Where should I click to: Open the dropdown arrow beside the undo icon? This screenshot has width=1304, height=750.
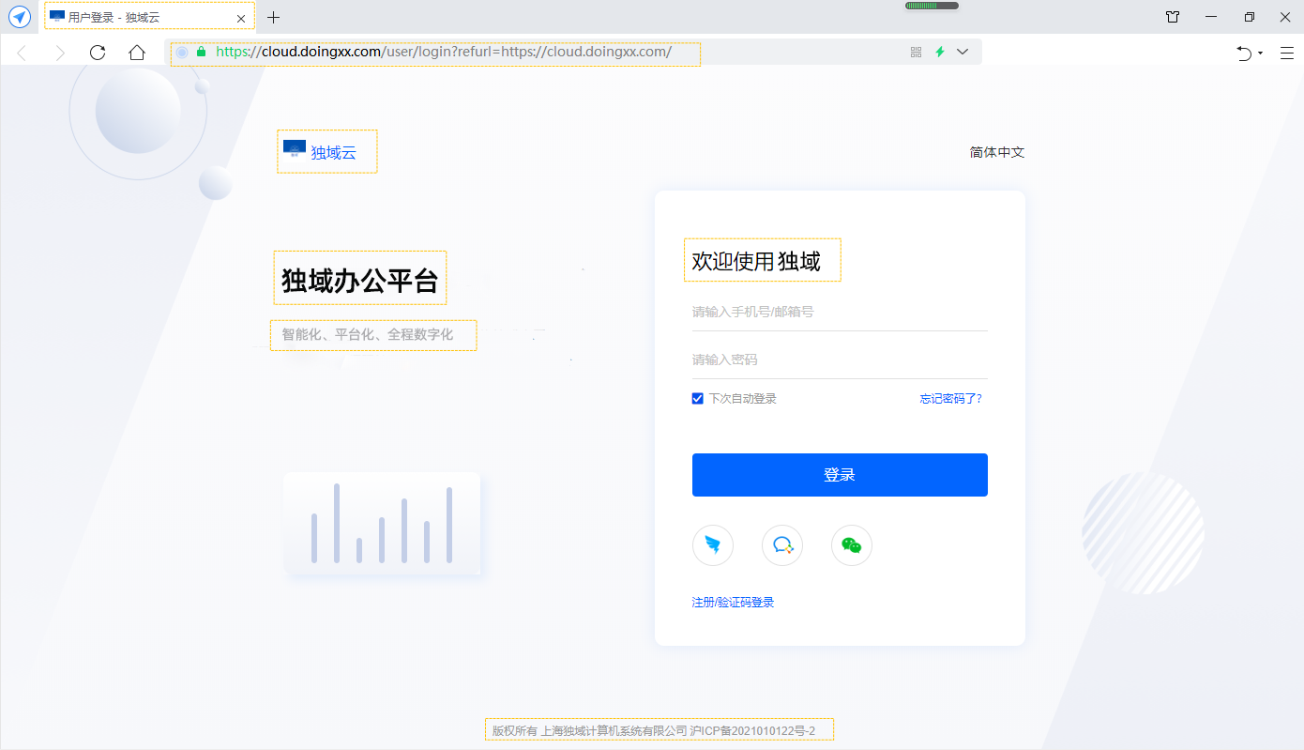[x=1260, y=54]
